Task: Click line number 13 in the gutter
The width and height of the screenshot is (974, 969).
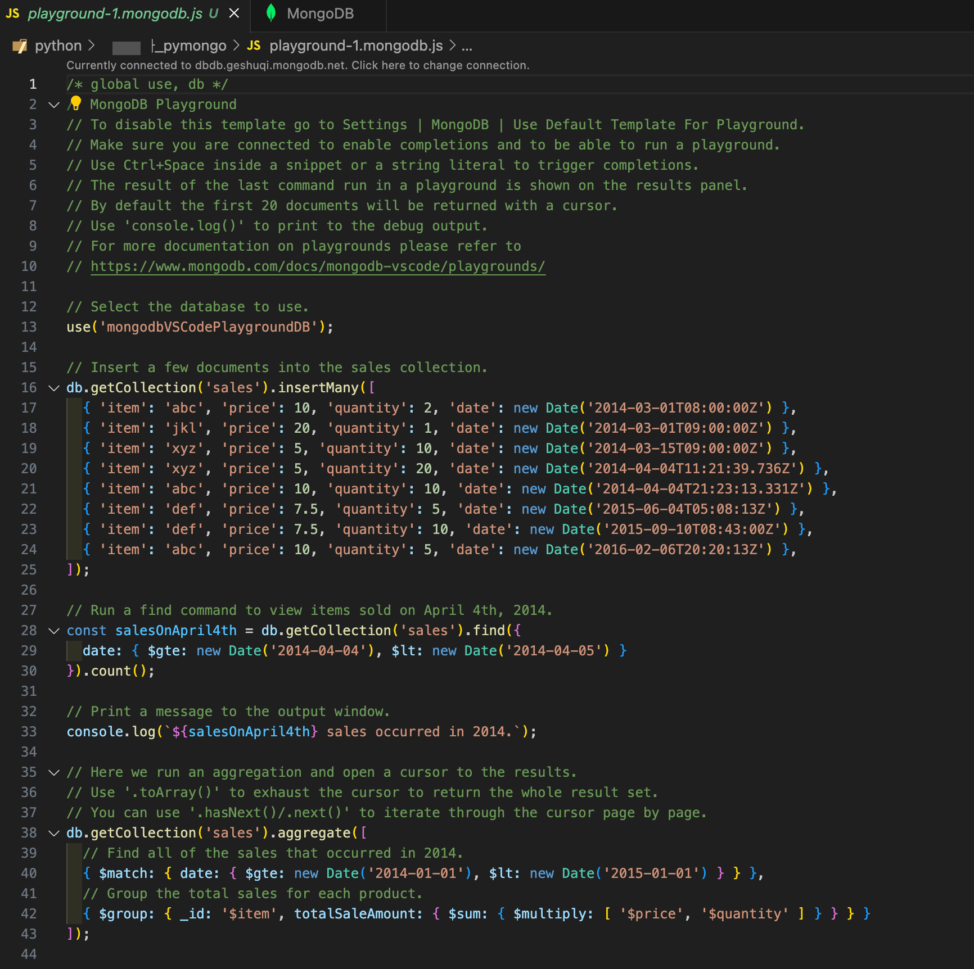Action: pyautogui.click(x=29, y=327)
